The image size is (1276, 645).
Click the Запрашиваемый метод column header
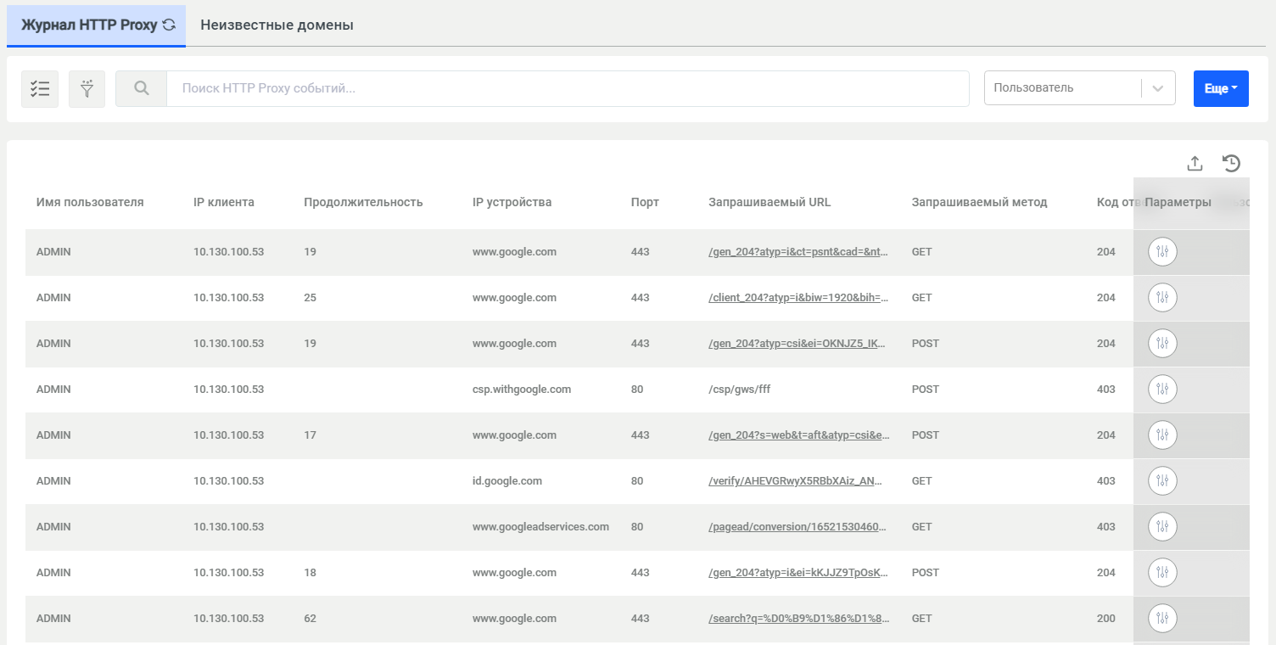980,202
